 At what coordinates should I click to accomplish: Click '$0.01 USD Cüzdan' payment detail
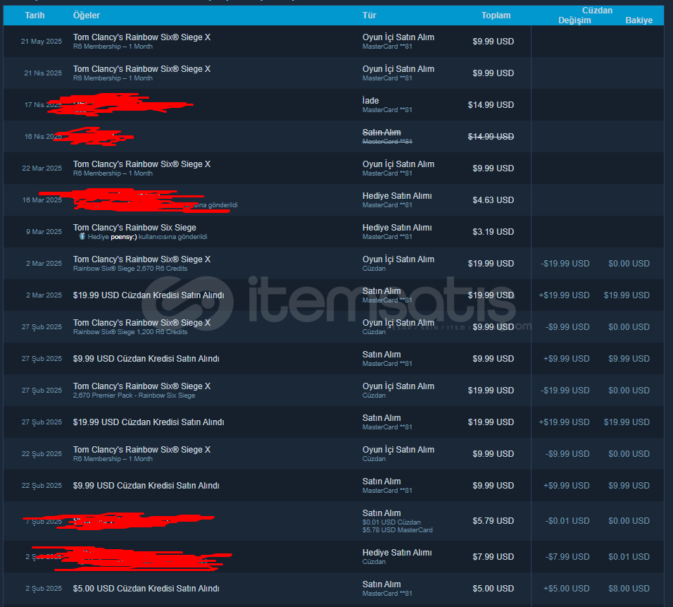coord(391,522)
